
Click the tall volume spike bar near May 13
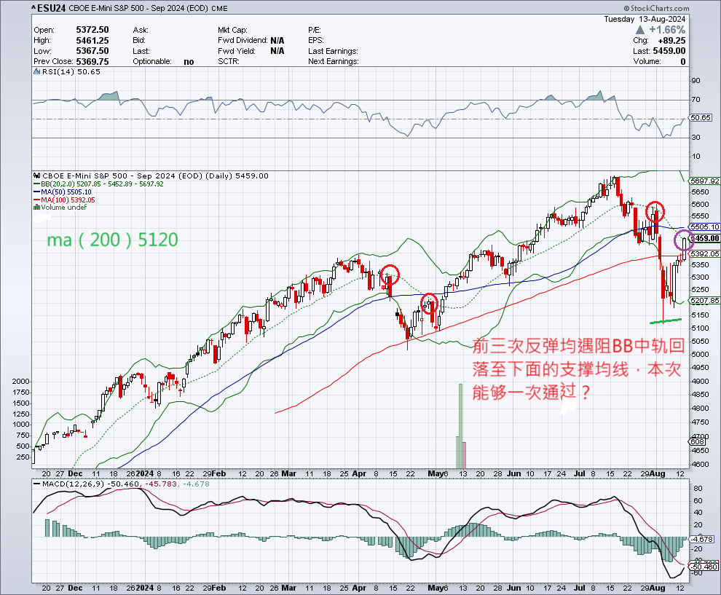click(461, 425)
